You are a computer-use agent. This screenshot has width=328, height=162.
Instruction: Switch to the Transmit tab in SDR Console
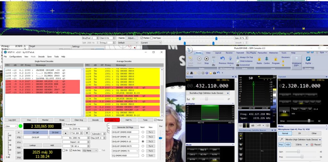pyautogui.click(x=240, y=53)
